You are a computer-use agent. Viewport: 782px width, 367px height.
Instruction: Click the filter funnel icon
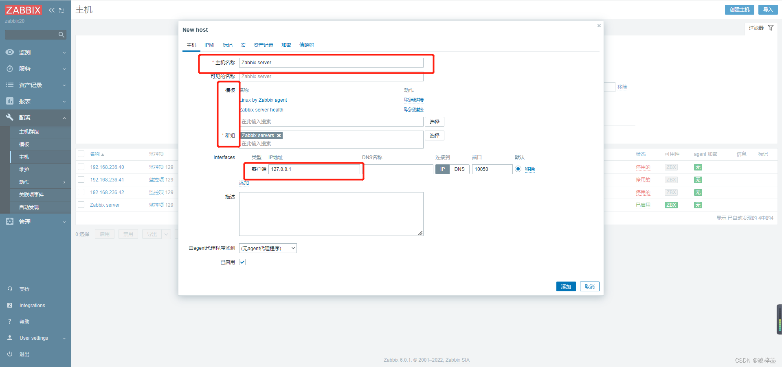pos(771,28)
